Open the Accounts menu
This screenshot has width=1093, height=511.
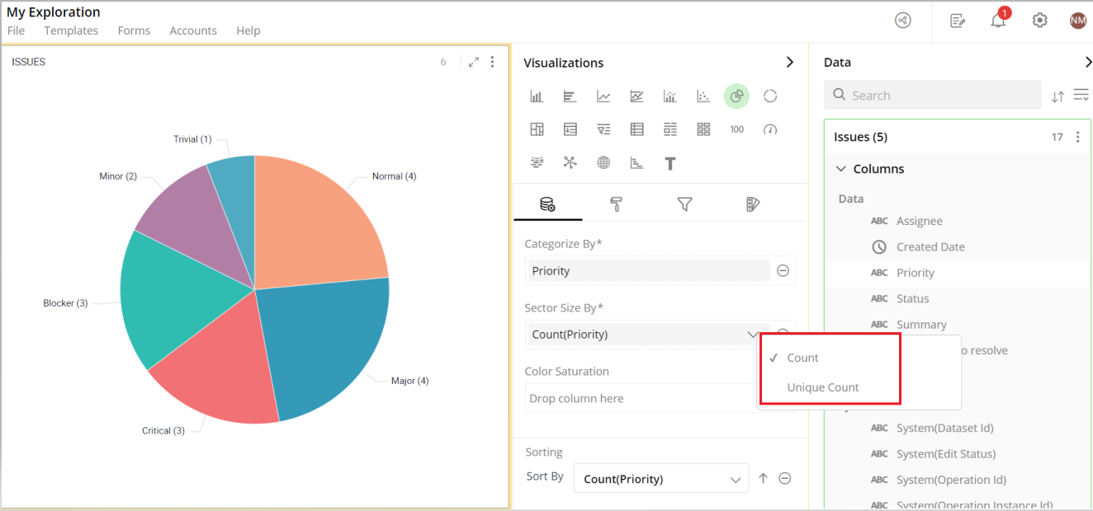pyautogui.click(x=193, y=30)
